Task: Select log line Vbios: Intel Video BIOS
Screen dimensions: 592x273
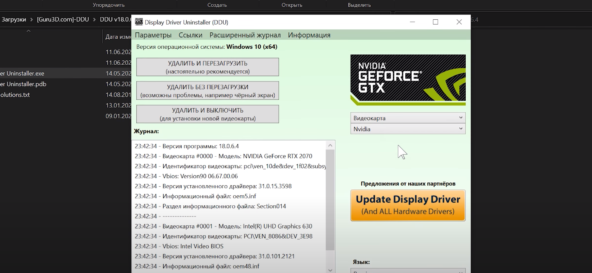Action: 179,246
